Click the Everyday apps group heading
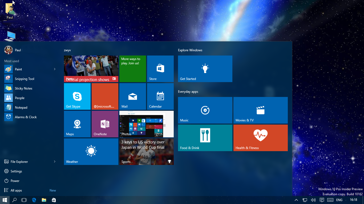The width and height of the screenshot is (364, 204). pos(188,92)
